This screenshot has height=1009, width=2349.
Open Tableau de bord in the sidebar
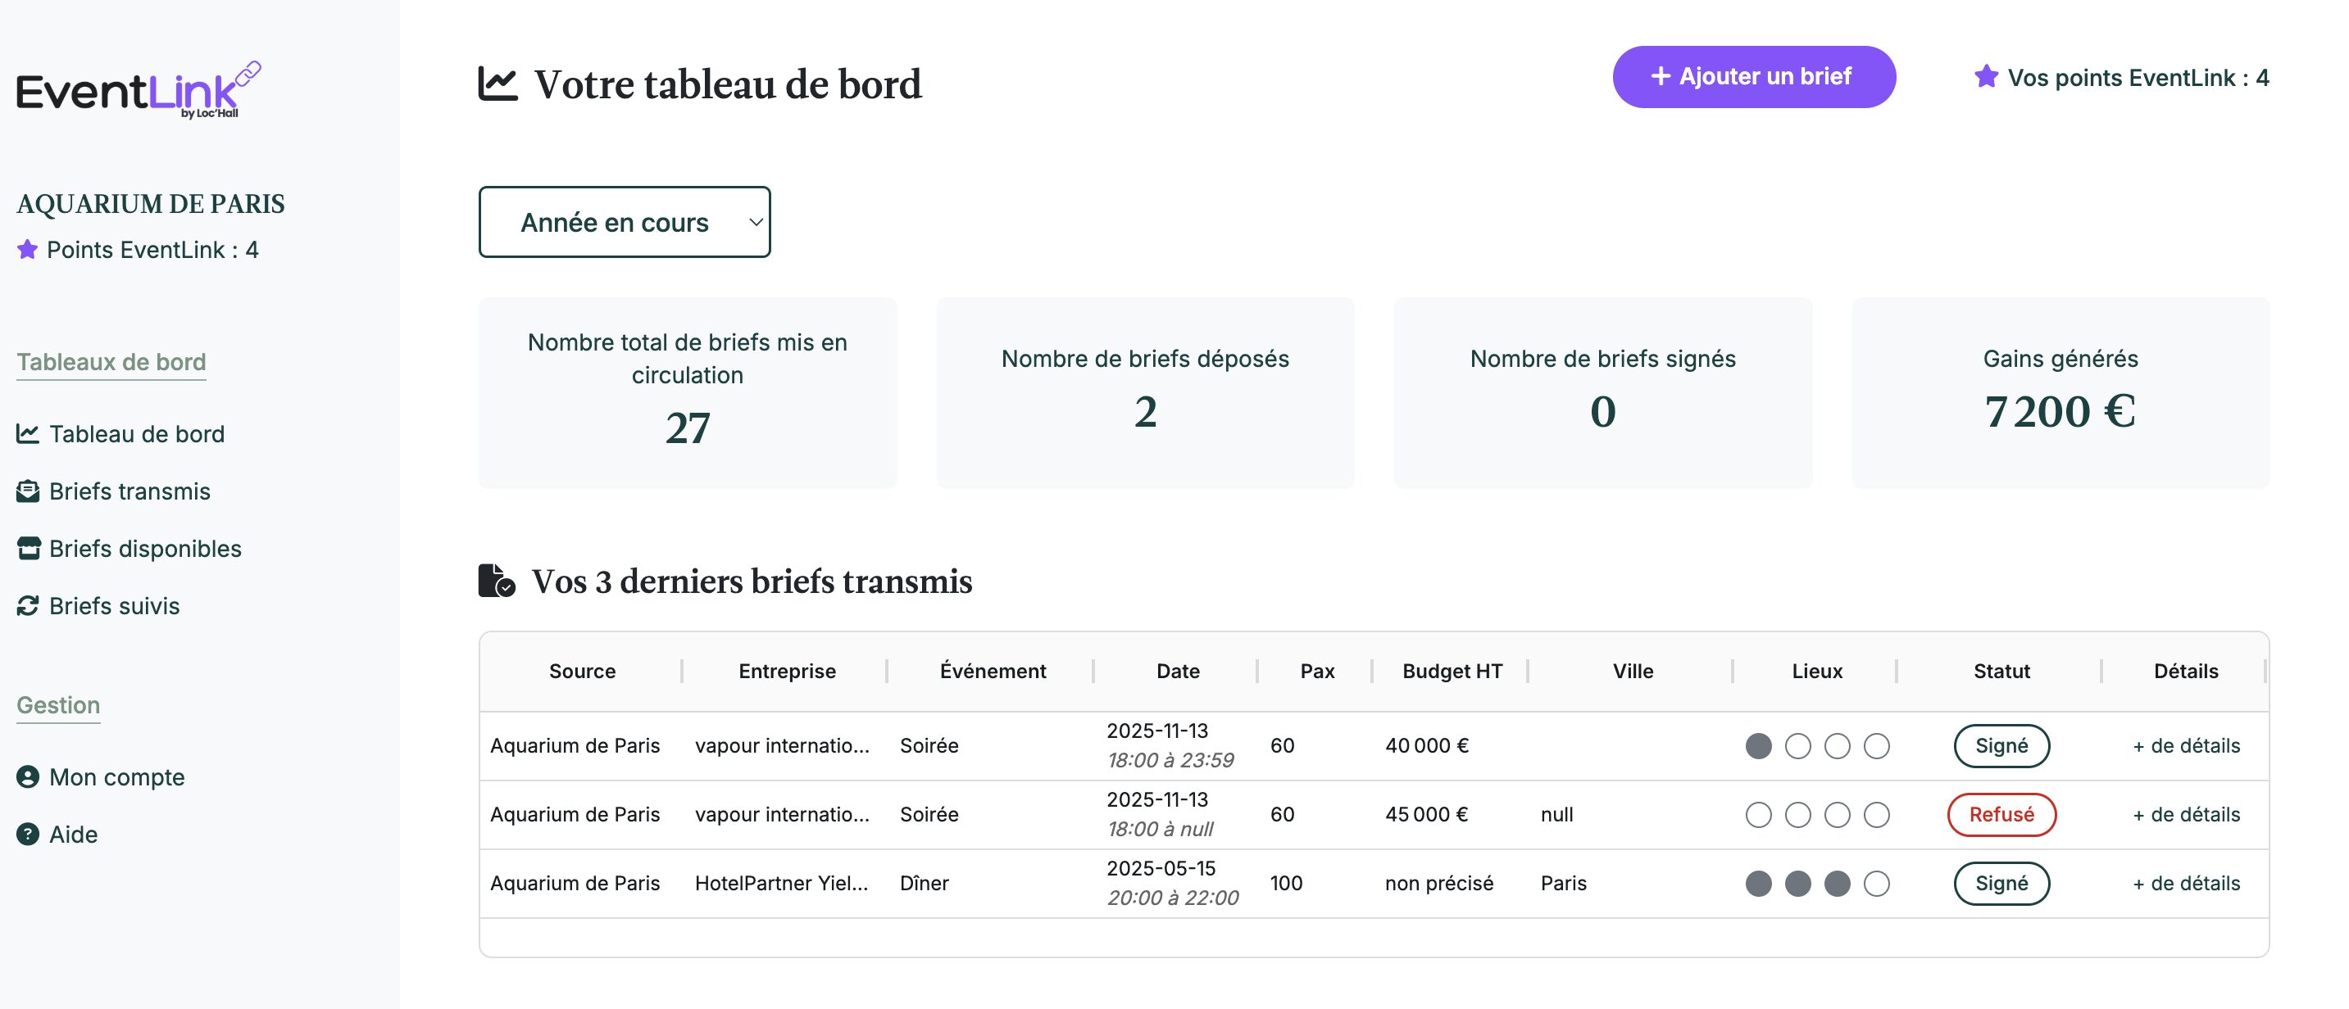[120, 434]
